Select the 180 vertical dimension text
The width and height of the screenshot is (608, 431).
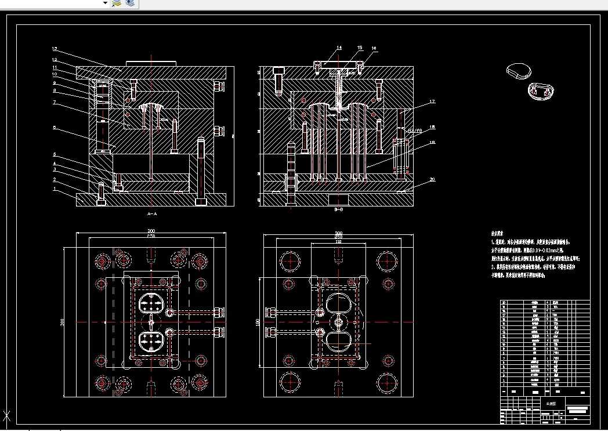pos(258,323)
